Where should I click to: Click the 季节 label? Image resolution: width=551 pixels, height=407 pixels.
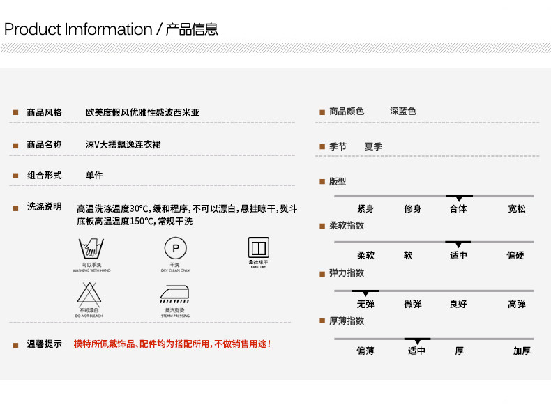(338, 146)
